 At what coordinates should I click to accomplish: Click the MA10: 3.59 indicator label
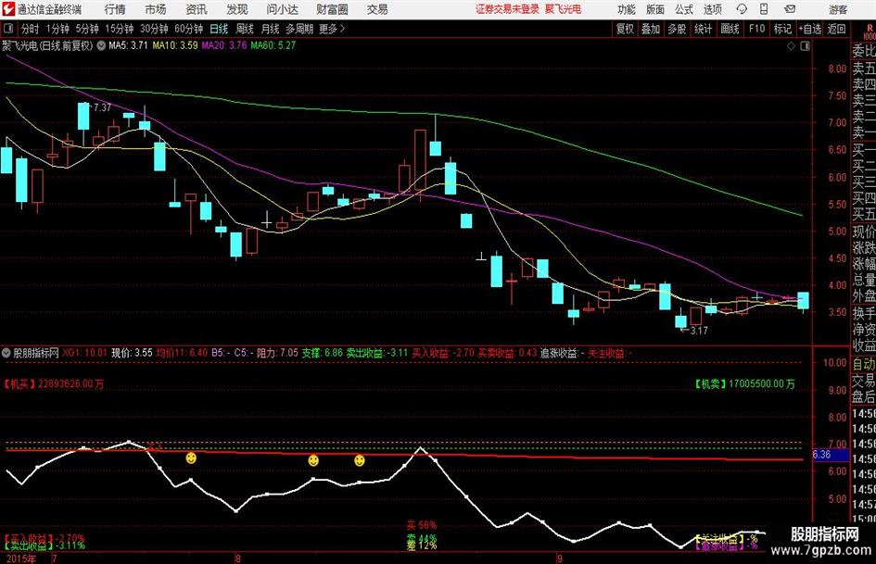click(175, 45)
